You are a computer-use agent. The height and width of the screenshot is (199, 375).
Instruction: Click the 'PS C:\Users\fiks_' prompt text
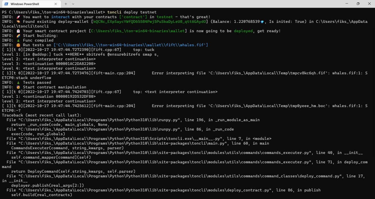22,12
